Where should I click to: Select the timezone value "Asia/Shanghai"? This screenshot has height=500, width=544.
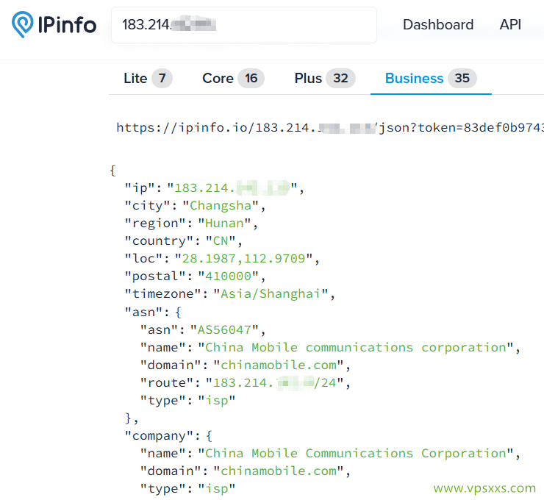271,294
